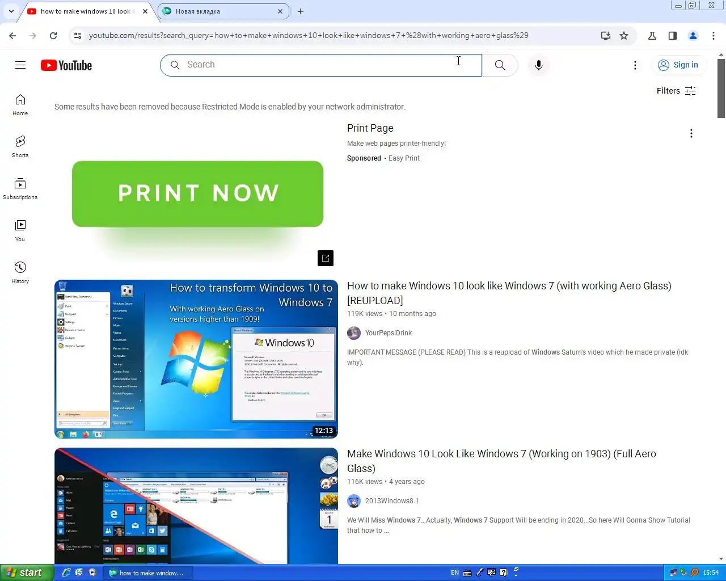Open the YourPepsiDrink channel link
The image size is (726, 581).
(x=389, y=333)
